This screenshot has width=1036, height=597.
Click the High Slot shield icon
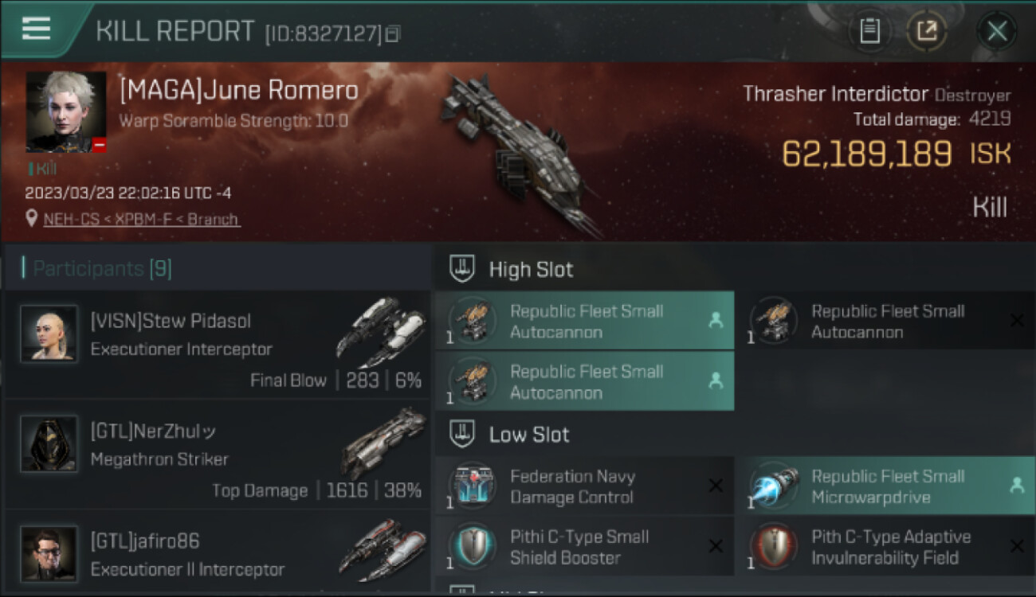(x=462, y=269)
